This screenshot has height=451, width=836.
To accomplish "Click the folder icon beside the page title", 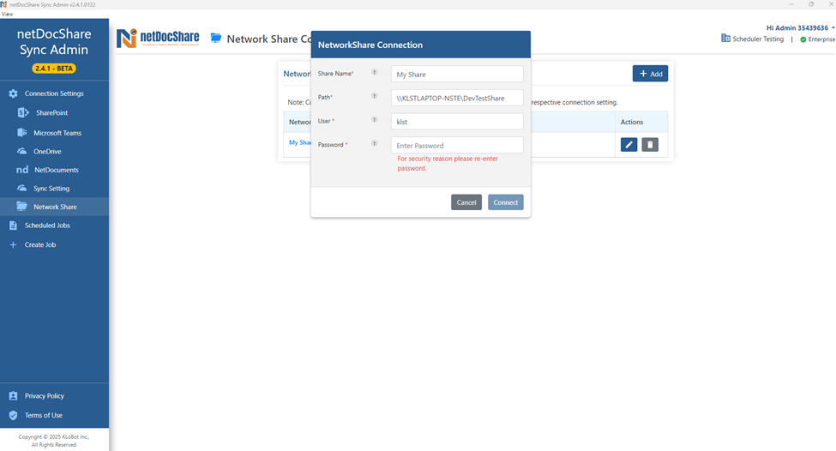I will point(216,38).
